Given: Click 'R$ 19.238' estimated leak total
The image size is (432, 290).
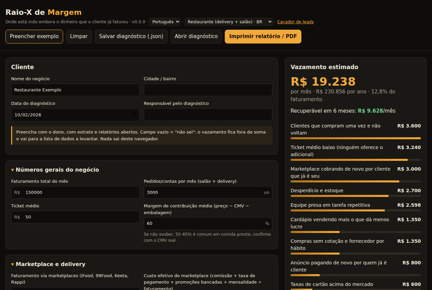Looking at the screenshot, I should tap(323, 82).
